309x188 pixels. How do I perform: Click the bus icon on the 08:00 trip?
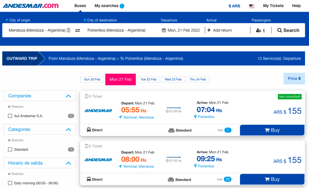89,179
